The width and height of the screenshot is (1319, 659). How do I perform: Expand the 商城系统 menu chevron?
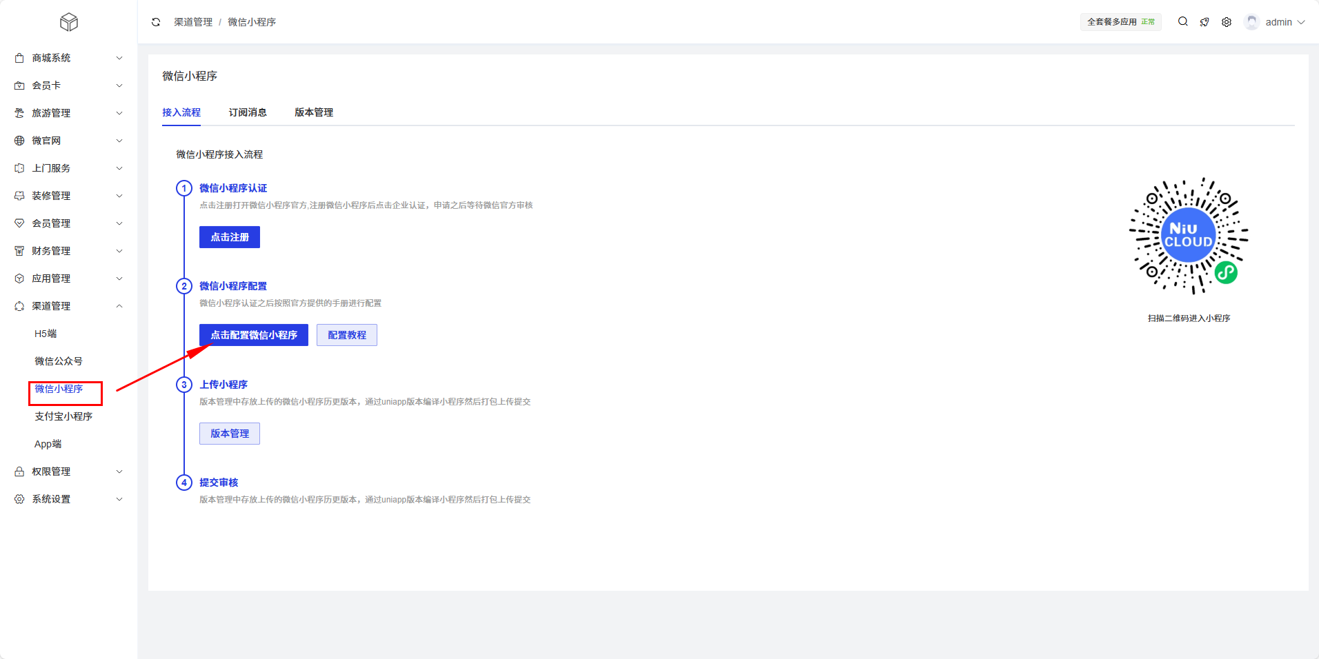(x=119, y=58)
